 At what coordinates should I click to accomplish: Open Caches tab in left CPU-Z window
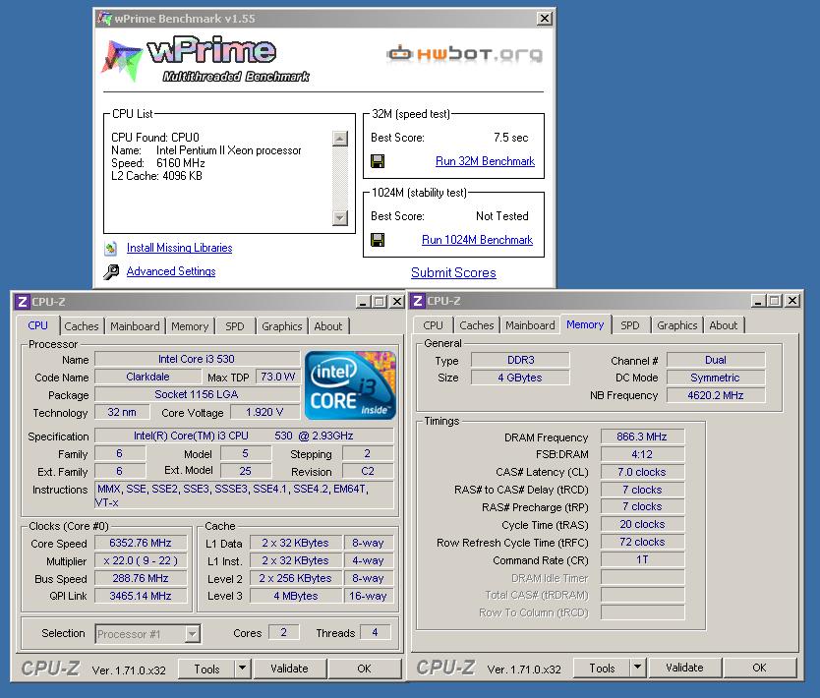click(x=82, y=326)
